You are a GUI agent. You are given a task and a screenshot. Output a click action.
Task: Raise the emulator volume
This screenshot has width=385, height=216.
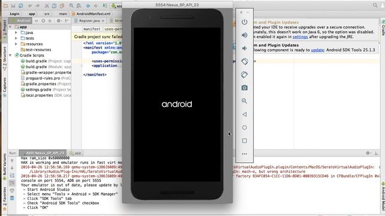tap(244, 35)
